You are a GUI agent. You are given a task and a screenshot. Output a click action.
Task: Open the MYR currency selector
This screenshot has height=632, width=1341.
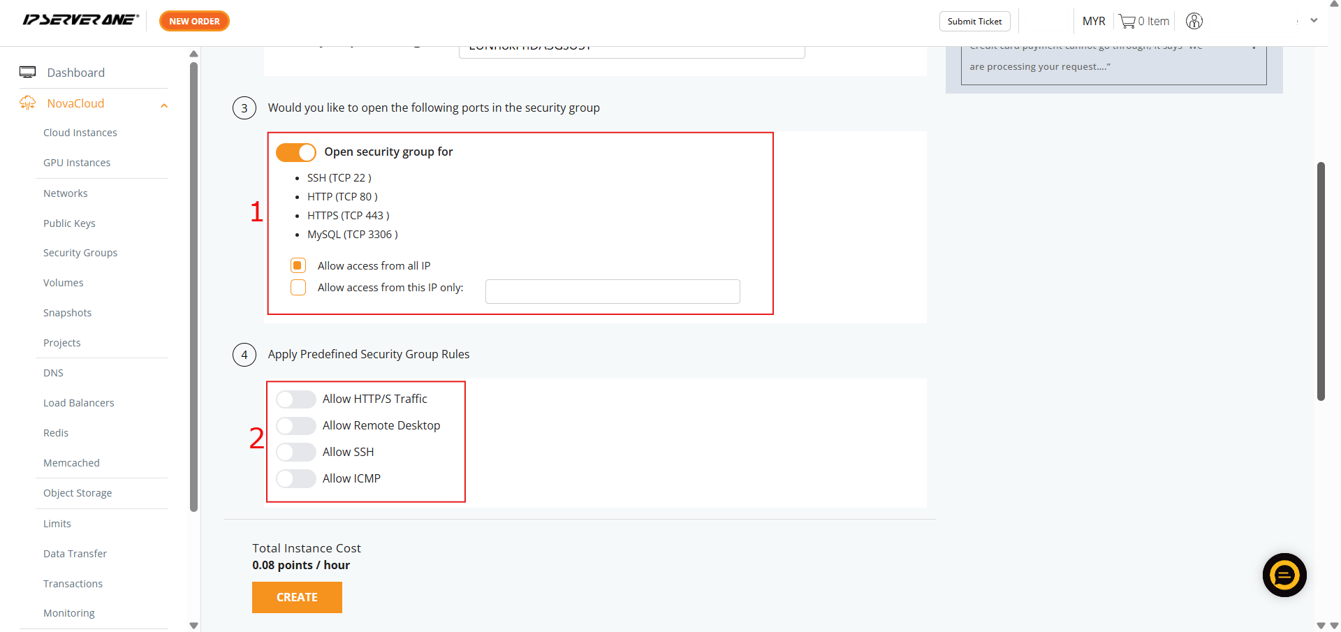click(1094, 22)
